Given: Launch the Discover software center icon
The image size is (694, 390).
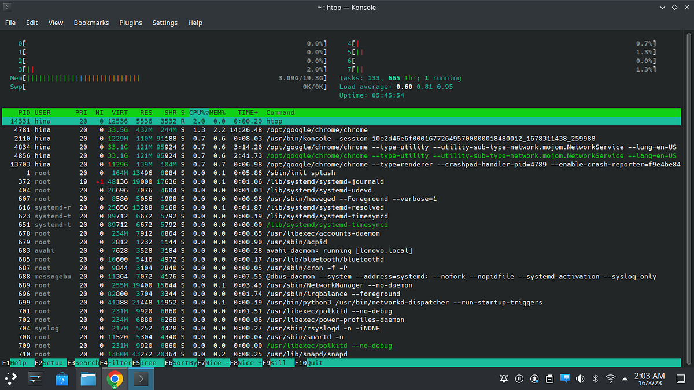Looking at the screenshot, I should 61,379.
